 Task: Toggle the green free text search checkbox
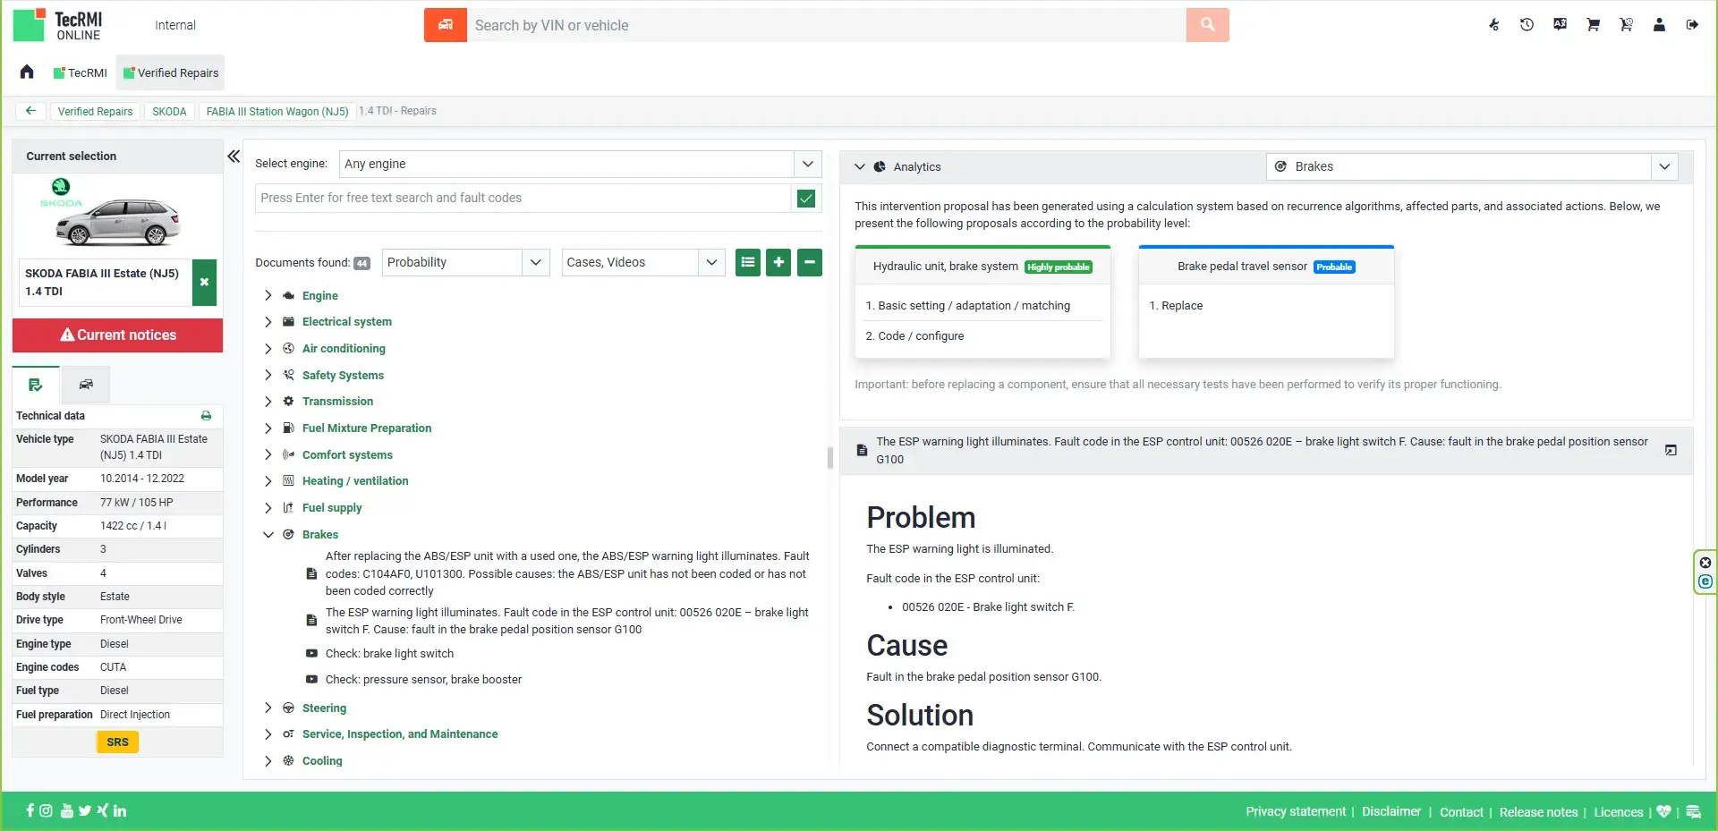pos(806,199)
